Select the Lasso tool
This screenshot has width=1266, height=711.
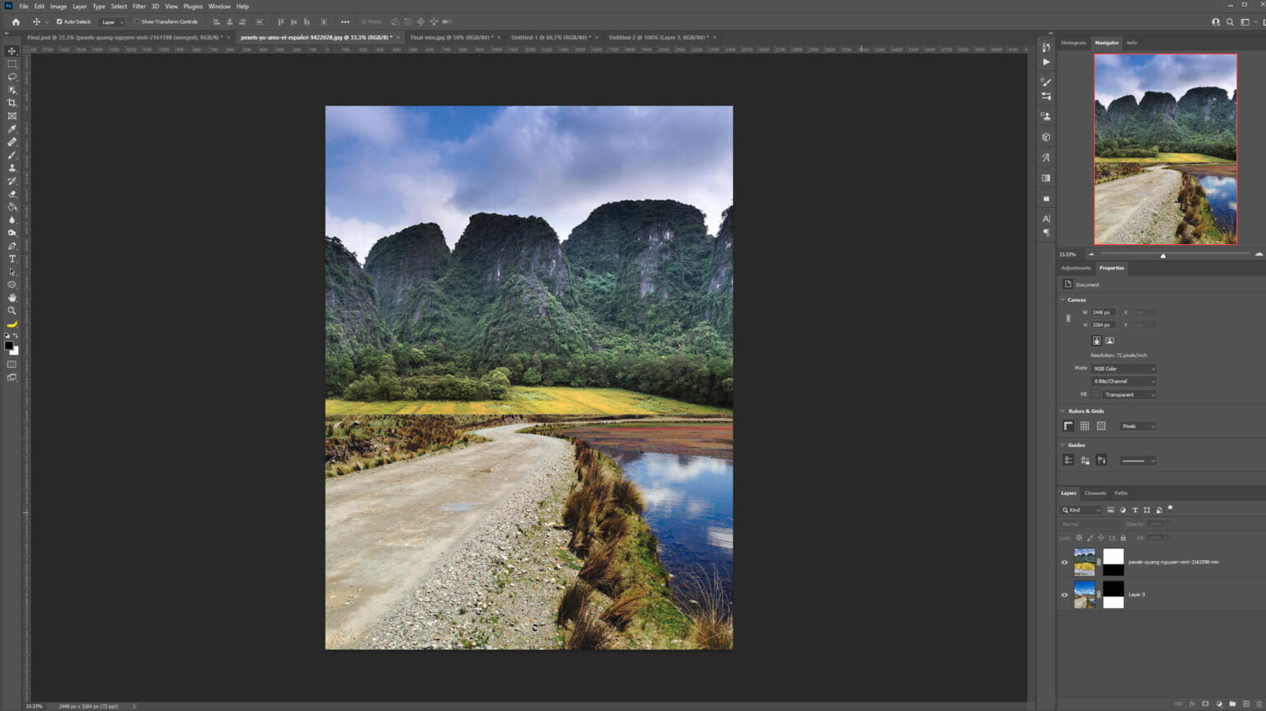[x=12, y=77]
